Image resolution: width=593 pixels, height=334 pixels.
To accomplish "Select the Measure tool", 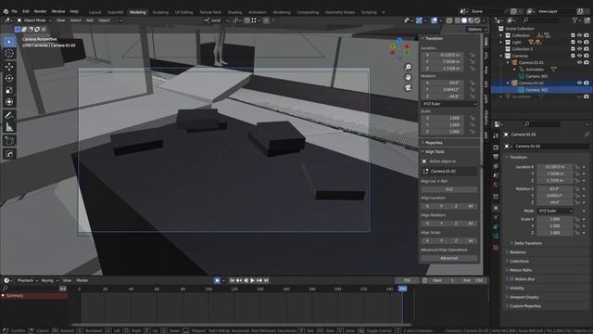I will coord(9,127).
